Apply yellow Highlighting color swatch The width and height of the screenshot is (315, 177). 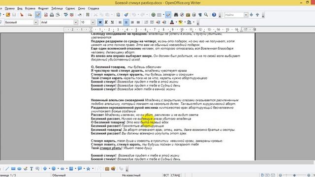click(181, 22)
